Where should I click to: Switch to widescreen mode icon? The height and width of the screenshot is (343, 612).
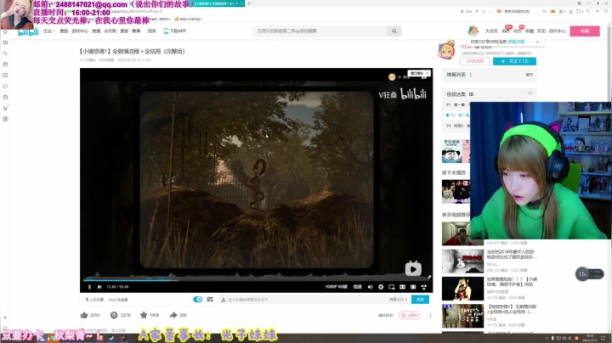[x=402, y=287]
